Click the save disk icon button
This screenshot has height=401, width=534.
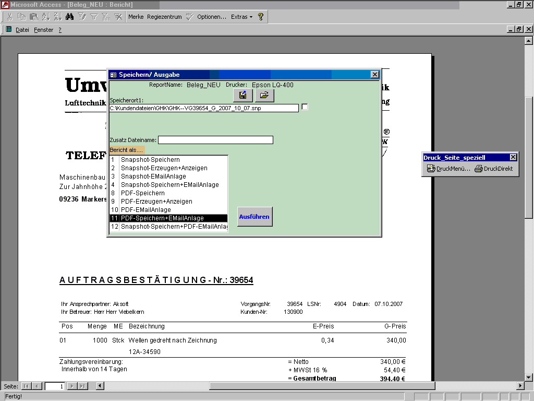coord(243,96)
